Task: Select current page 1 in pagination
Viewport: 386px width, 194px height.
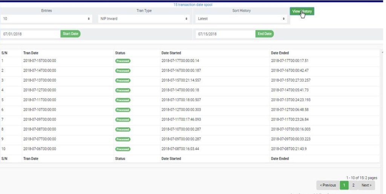Action: (x=344, y=185)
